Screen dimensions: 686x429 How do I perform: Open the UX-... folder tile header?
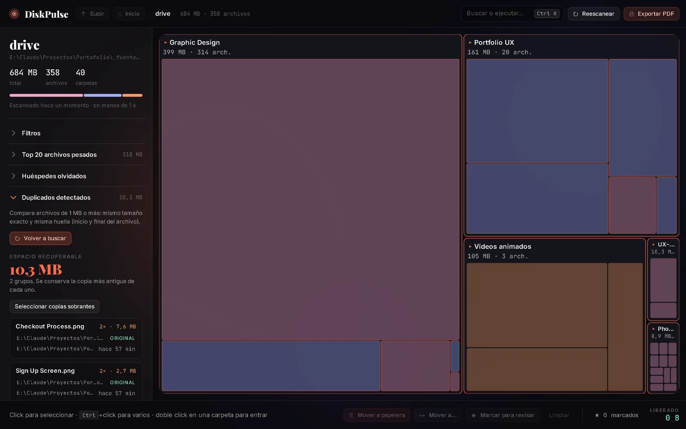pos(663,248)
